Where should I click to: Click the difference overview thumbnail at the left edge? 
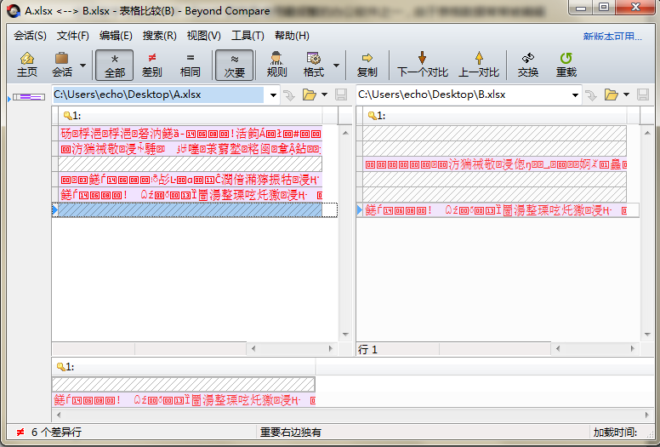29,97
